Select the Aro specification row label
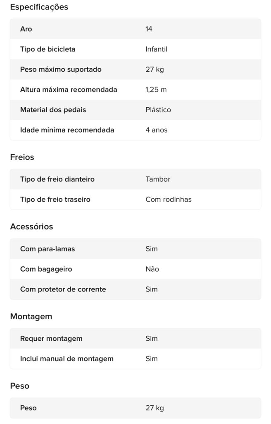Image resolution: width=271 pixels, height=424 pixels. coord(26,29)
